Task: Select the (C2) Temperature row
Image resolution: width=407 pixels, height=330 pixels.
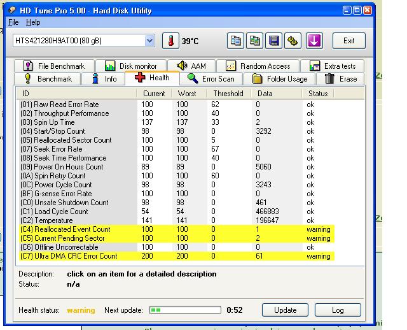Action: tap(177, 220)
